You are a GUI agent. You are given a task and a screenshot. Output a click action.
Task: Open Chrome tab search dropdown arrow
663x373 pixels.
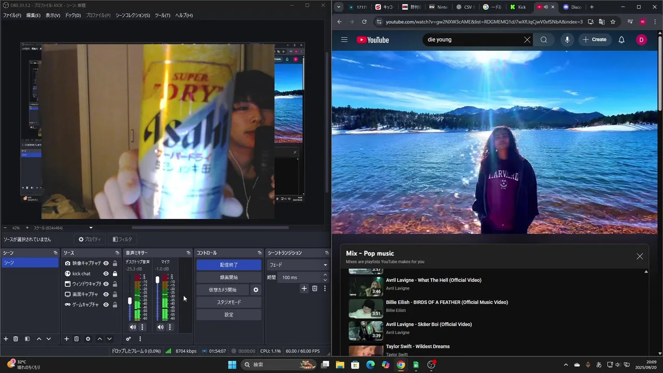(339, 7)
